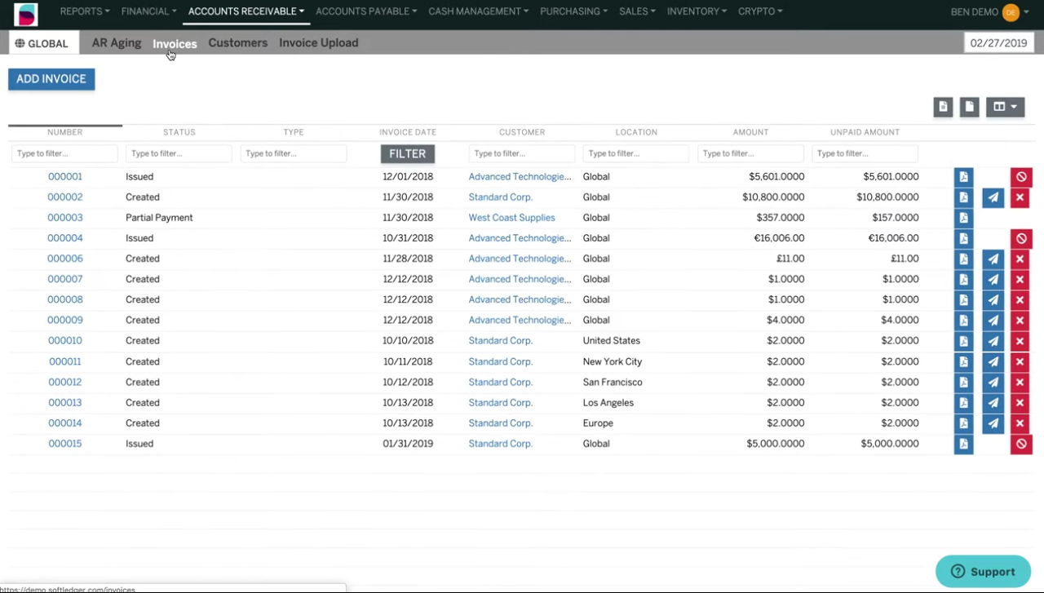Click the orange DE user avatar
The width and height of the screenshot is (1044, 593).
coord(1011,12)
